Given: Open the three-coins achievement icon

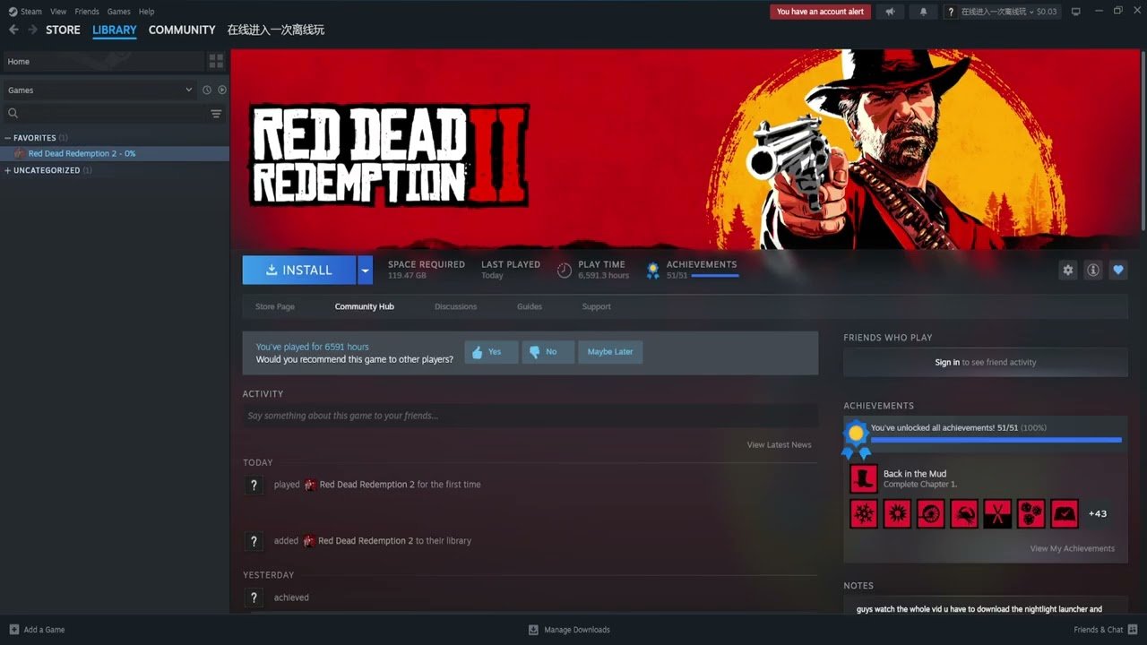Looking at the screenshot, I should click(x=1031, y=513).
